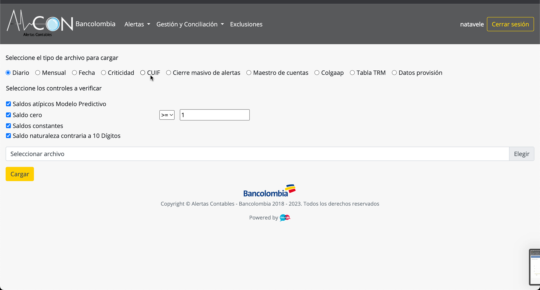Uncheck Saldo naturaleza contraria a 10 Dígitos
The image size is (540, 290).
click(8, 136)
